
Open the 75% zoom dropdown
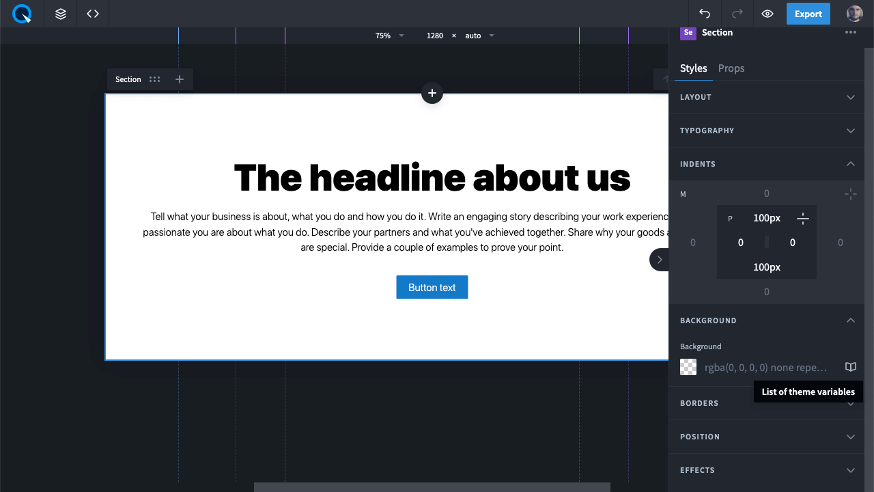[389, 36]
